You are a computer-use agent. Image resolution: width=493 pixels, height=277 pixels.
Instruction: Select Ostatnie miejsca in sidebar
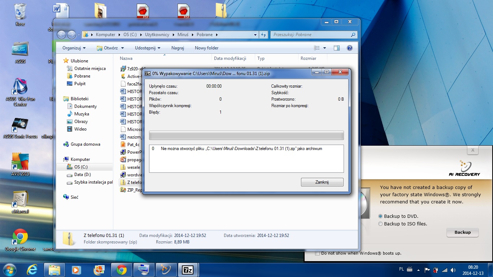tap(90, 69)
